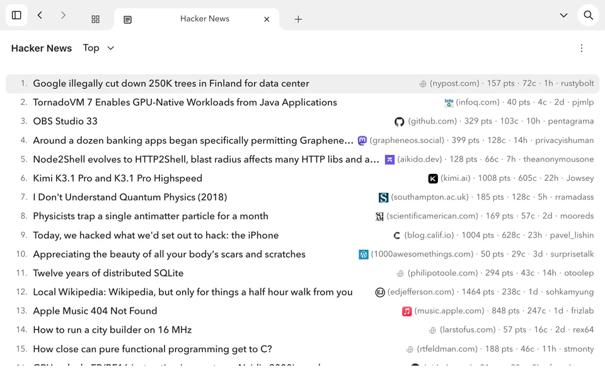Open the body's scars and scratches story
This screenshot has width=605, height=378.
tap(169, 254)
